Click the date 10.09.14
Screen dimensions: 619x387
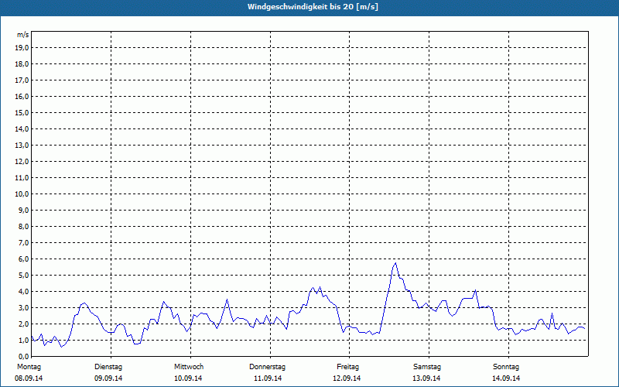188,378
